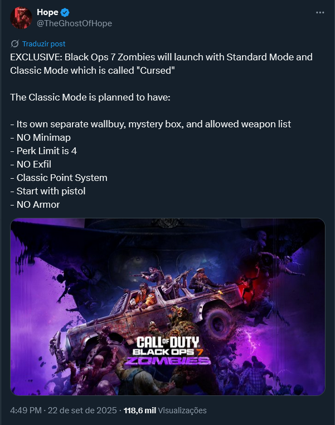The height and width of the screenshot is (425, 335).
Task: Click Hope's profile avatar picture
Action: [x=21, y=18]
